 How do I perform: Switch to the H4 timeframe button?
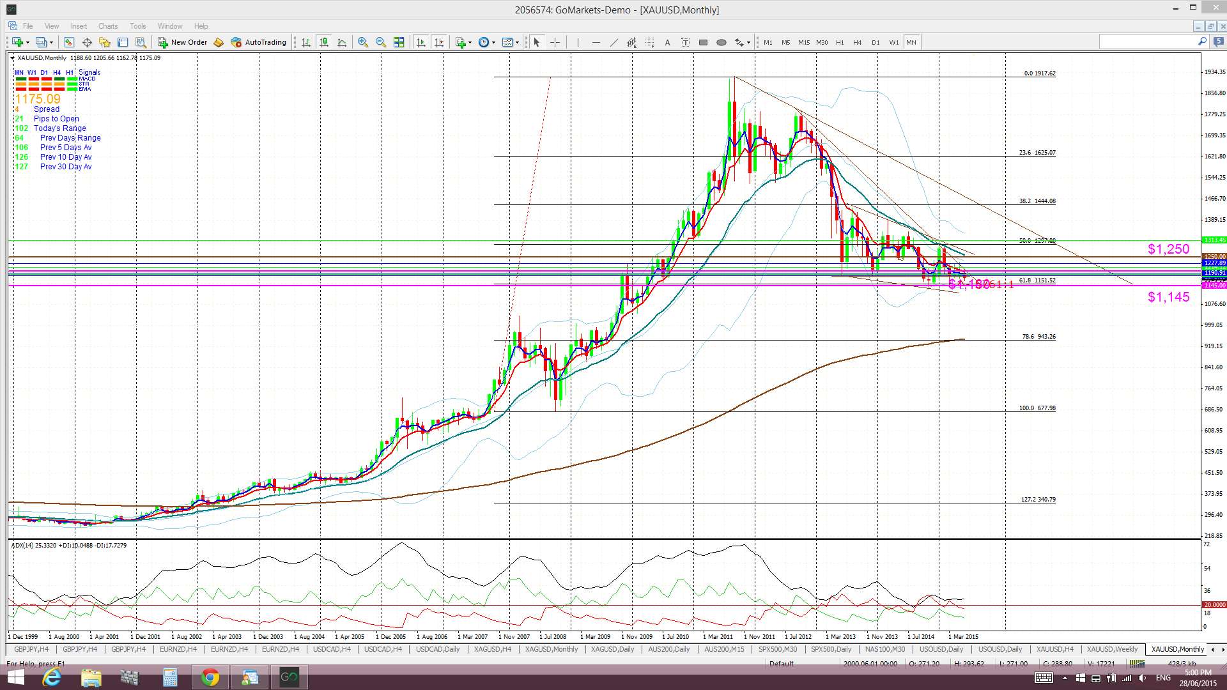point(857,42)
